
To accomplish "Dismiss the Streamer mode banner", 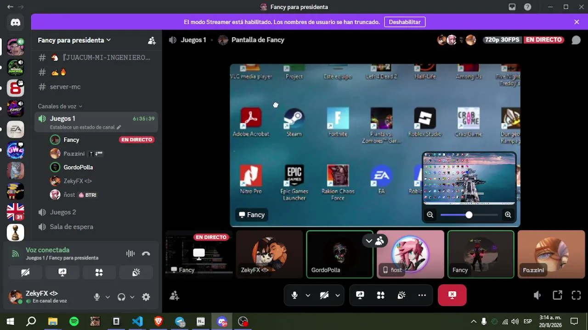I will [577, 22].
